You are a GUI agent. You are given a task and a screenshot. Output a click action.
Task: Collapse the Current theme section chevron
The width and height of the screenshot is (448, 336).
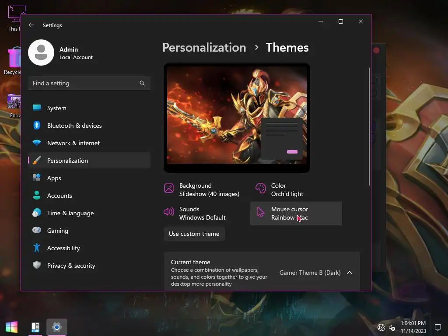pos(350,273)
